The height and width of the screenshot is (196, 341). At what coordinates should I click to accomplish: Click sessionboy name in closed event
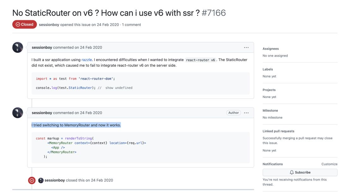pyautogui.click(x=55, y=180)
